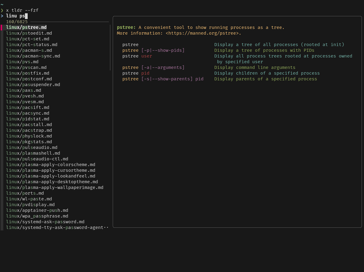Choose linux/pulseaudio.md from results
The height and width of the screenshot is (272, 364).
[32, 147]
